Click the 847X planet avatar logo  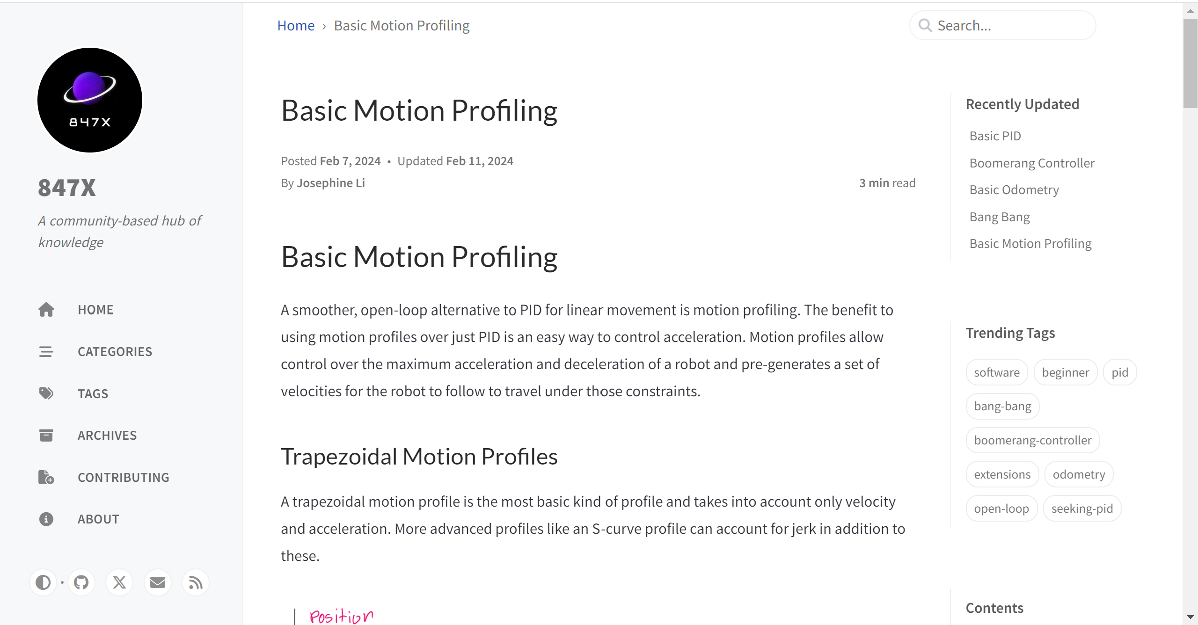90,100
